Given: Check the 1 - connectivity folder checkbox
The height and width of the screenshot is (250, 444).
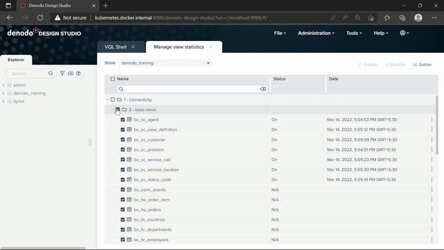Looking at the screenshot, I should pyautogui.click(x=112, y=99).
